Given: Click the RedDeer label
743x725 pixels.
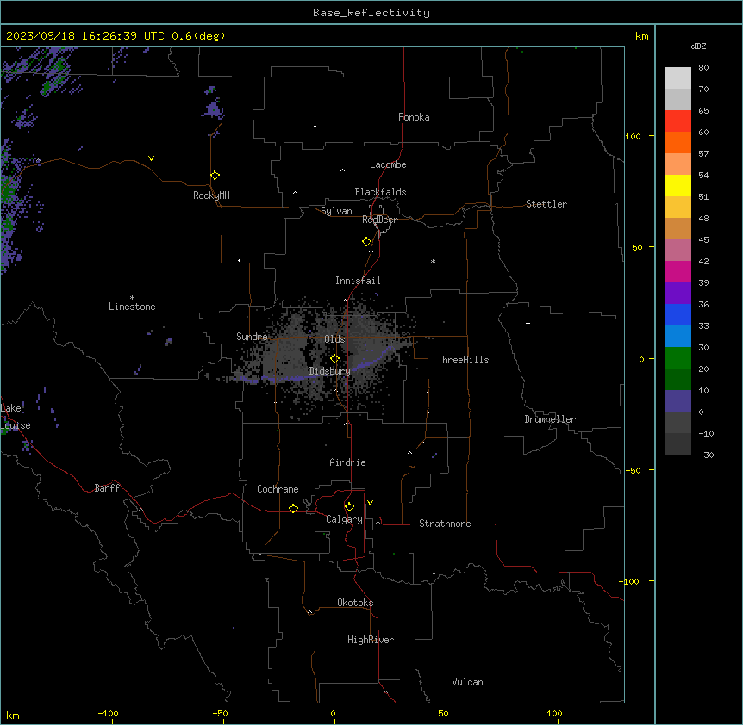Looking at the screenshot, I should (379, 220).
